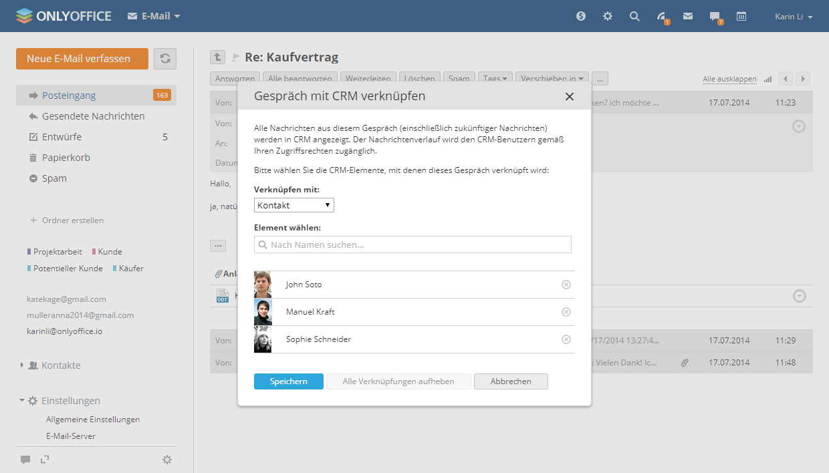Open the Karin Li user menu
Screen dimensions: 829x473
793,17
